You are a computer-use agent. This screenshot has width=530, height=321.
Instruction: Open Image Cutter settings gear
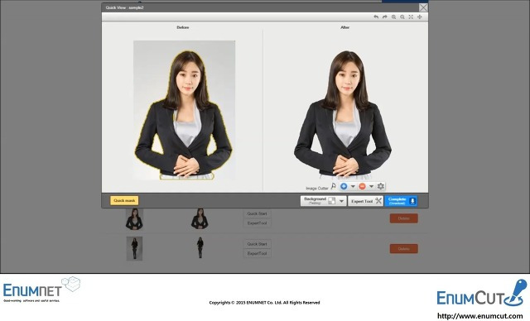[381, 186]
